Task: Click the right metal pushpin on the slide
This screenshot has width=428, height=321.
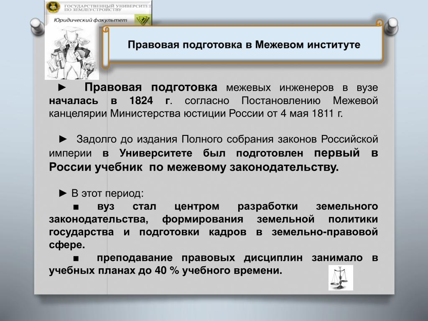Action: click(391, 26)
